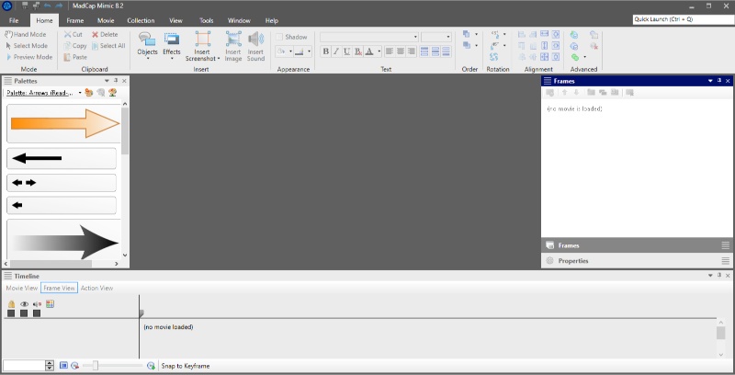735x375 pixels.
Task: Switch to Movie View in the Timeline
Action: coord(21,288)
